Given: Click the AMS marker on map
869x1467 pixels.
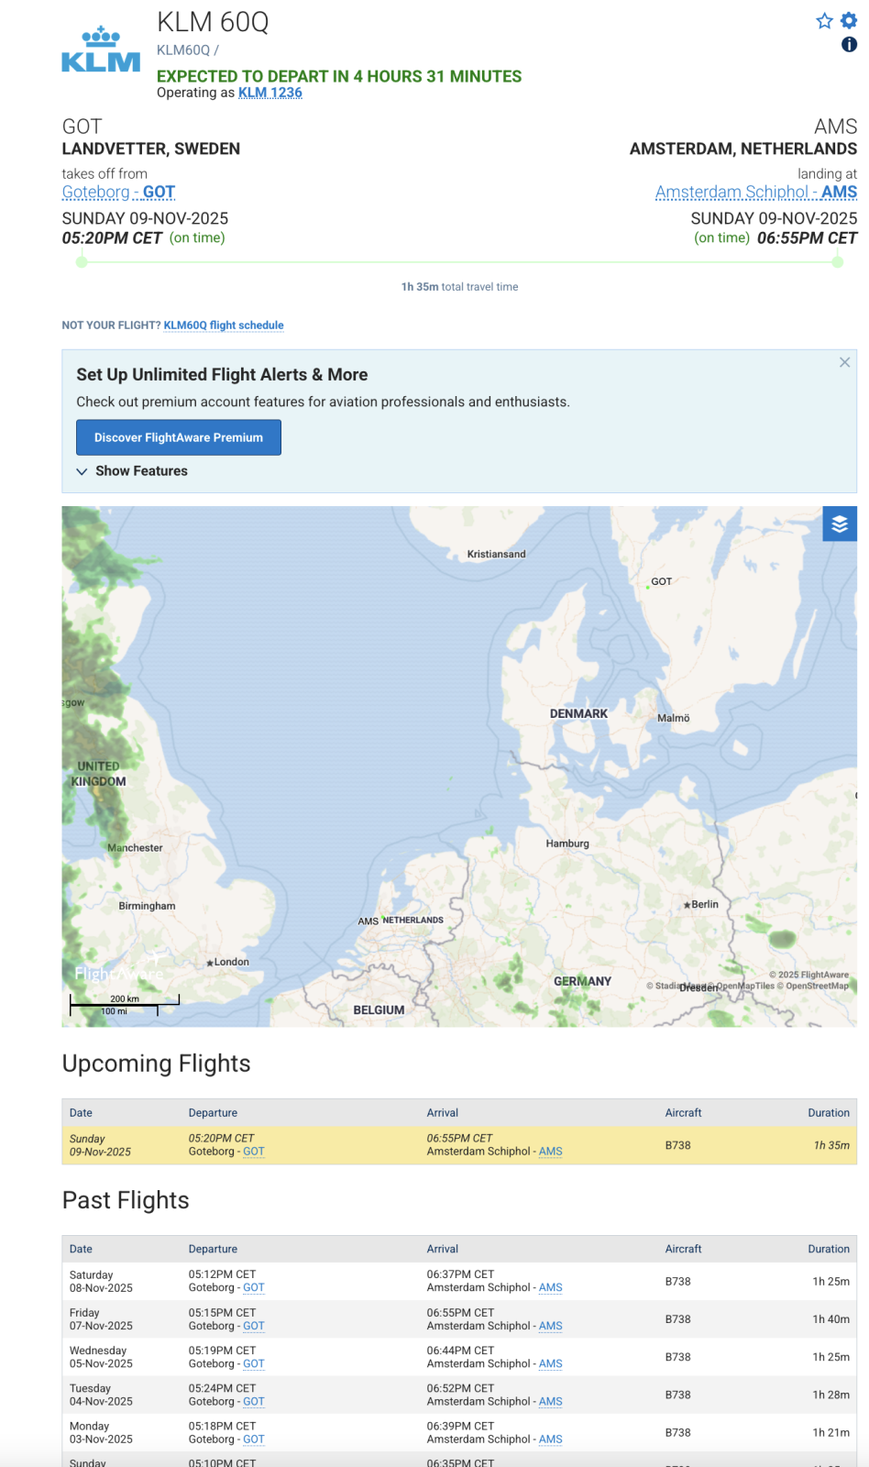Looking at the screenshot, I should (368, 921).
